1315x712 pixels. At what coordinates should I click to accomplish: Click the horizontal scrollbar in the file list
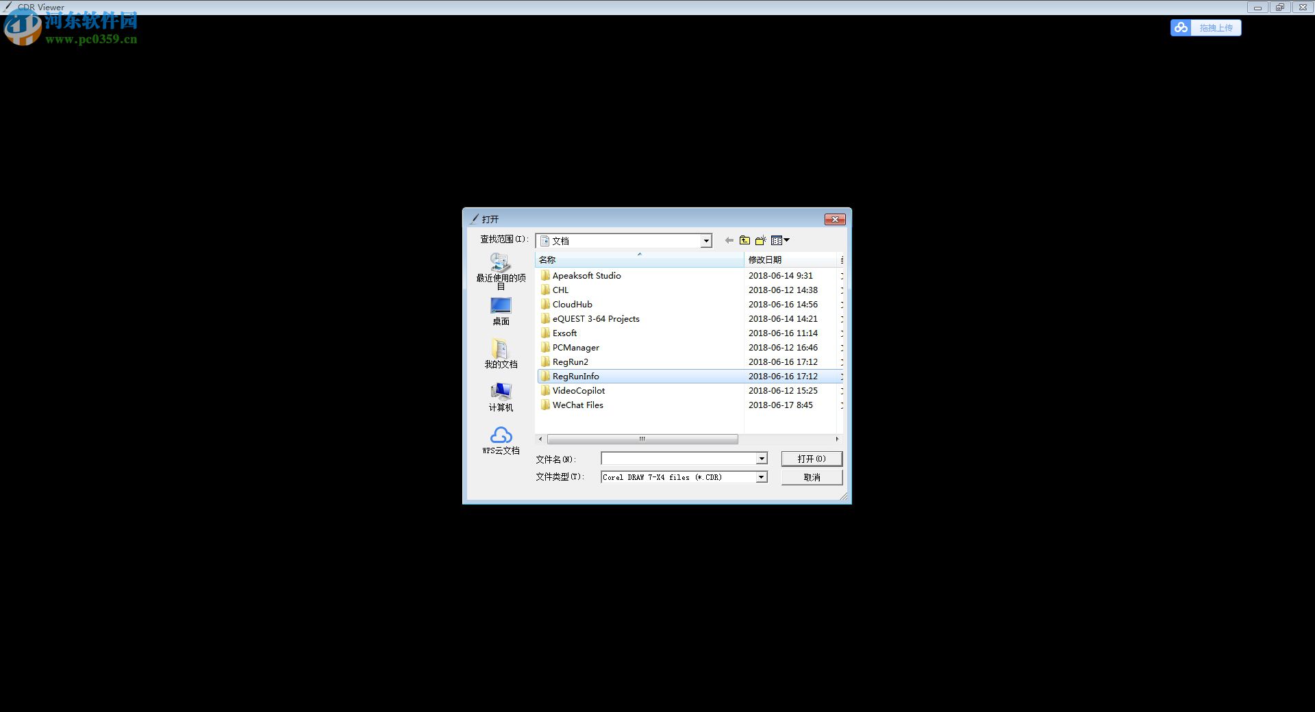[x=642, y=439]
